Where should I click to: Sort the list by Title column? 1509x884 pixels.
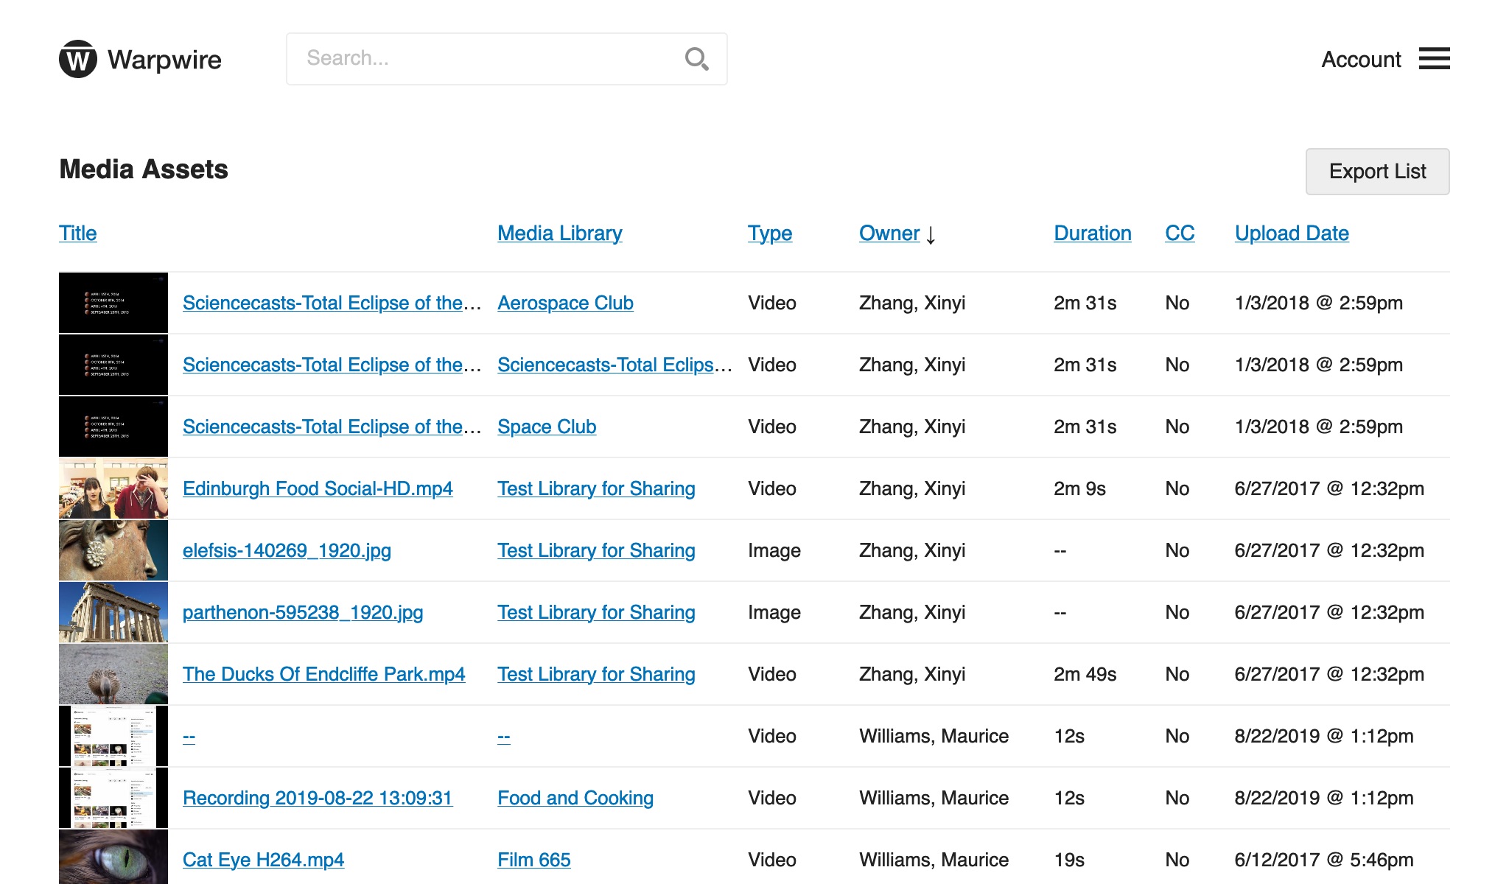pyautogui.click(x=77, y=233)
